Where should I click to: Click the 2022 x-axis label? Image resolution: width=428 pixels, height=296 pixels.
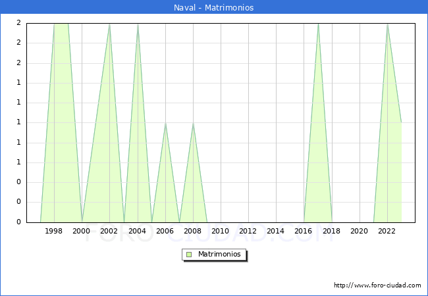pos(387,231)
